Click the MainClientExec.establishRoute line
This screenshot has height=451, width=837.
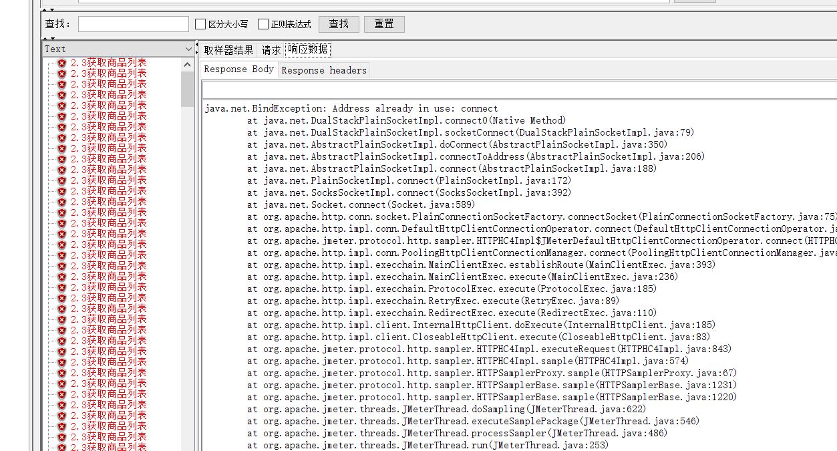pos(481,265)
